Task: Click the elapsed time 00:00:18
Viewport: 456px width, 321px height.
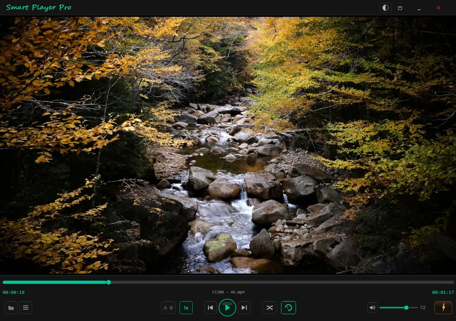Action: pos(14,292)
